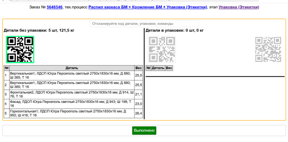The image size is (288, 142).
Task: Click the Вес header in packaged table
Action: (169, 68)
